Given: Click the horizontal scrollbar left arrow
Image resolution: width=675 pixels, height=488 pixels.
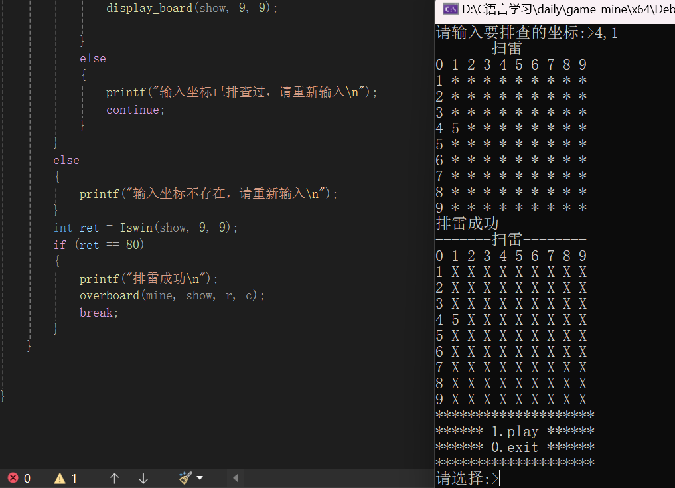Looking at the screenshot, I should point(236,478).
